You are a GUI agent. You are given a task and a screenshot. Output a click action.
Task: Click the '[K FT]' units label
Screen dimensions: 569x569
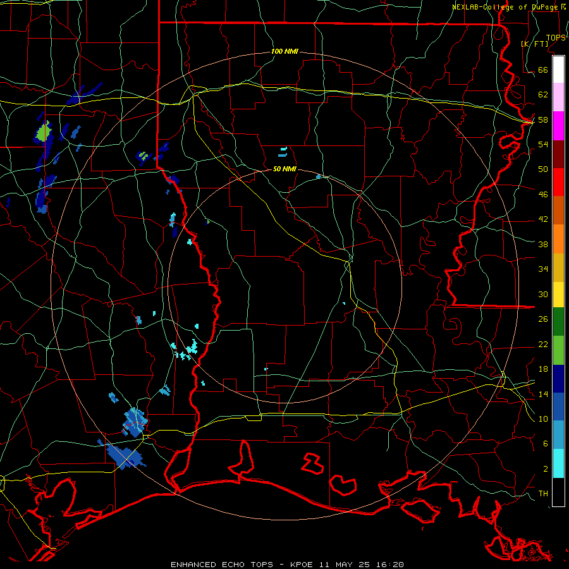[x=534, y=44]
